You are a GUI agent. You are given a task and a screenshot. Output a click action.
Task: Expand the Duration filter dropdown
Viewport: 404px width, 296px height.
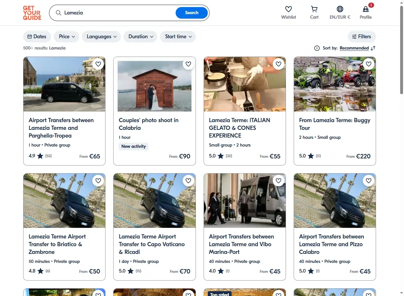click(x=140, y=37)
